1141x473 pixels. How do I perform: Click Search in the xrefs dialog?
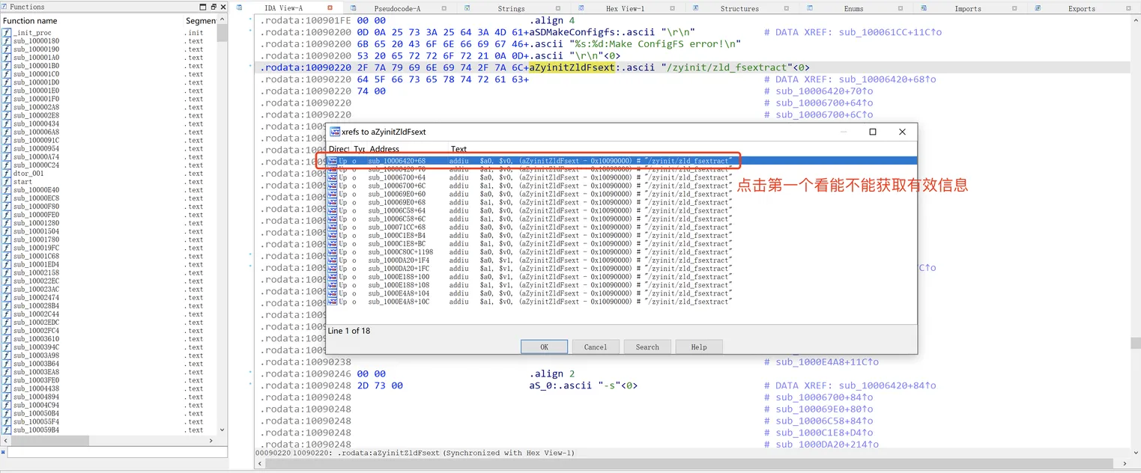(647, 347)
